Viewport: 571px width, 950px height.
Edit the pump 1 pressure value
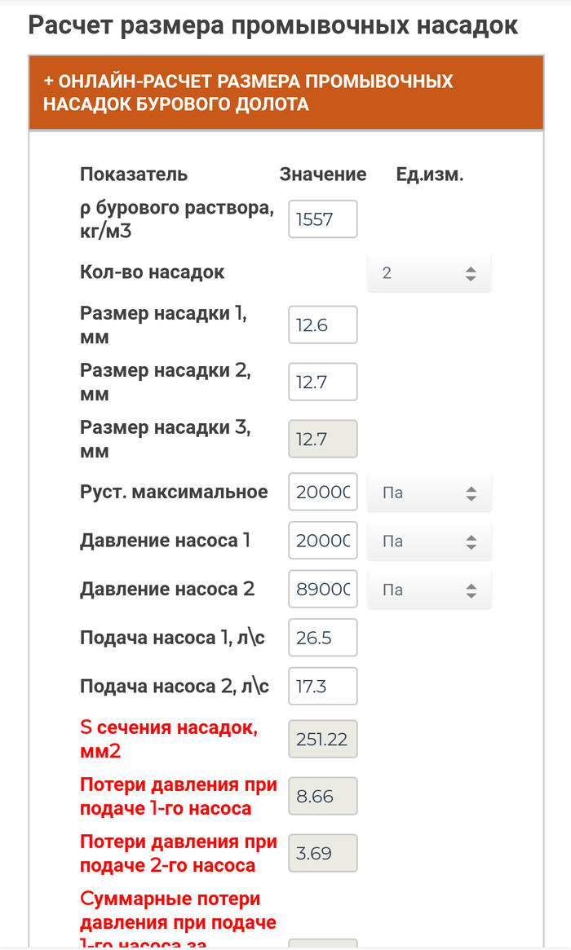click(323, 541)
